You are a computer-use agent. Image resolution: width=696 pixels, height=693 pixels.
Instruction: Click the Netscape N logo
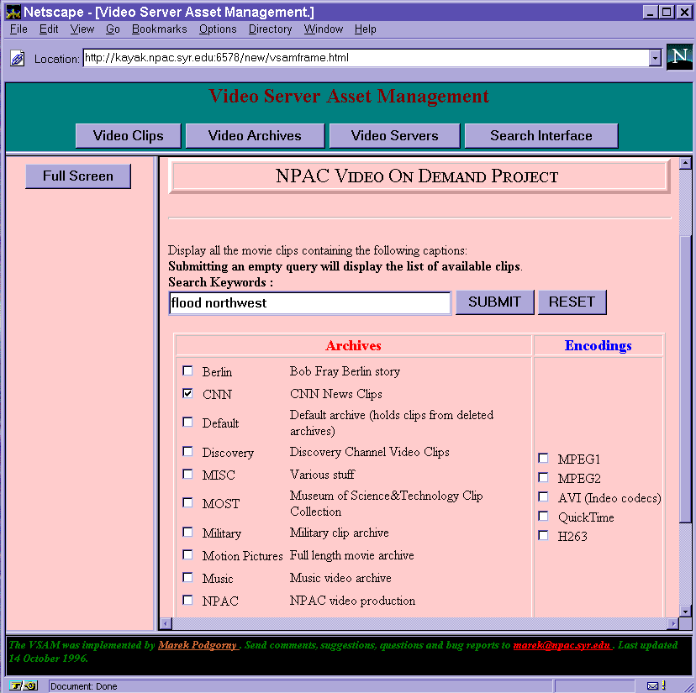[x=679, y=57]
